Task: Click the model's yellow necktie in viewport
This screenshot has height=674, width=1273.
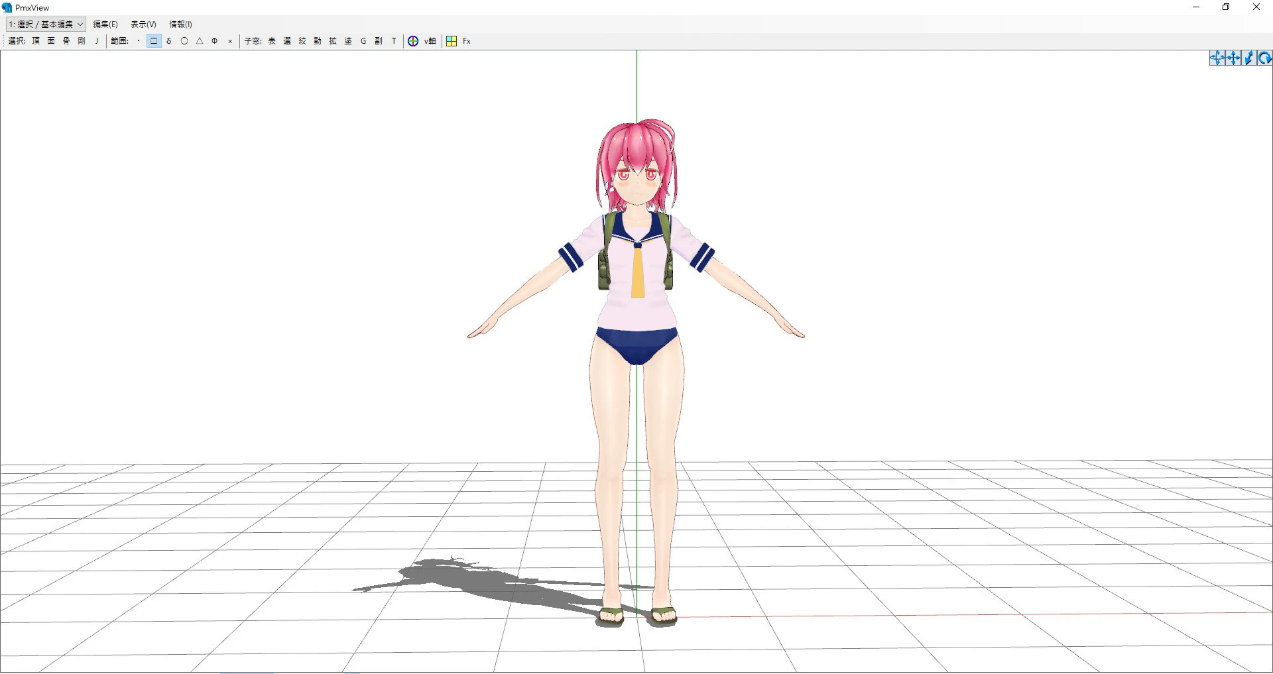Action: [637, 272]
